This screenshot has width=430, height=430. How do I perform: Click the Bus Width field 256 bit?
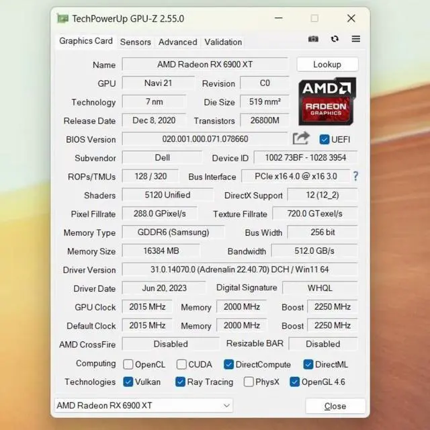tap(322, 232)
